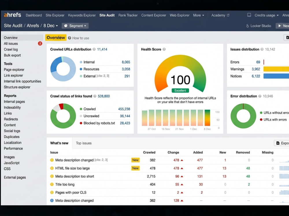
Task: Click the Crawled column header
Action: click(x=149, y=152)
